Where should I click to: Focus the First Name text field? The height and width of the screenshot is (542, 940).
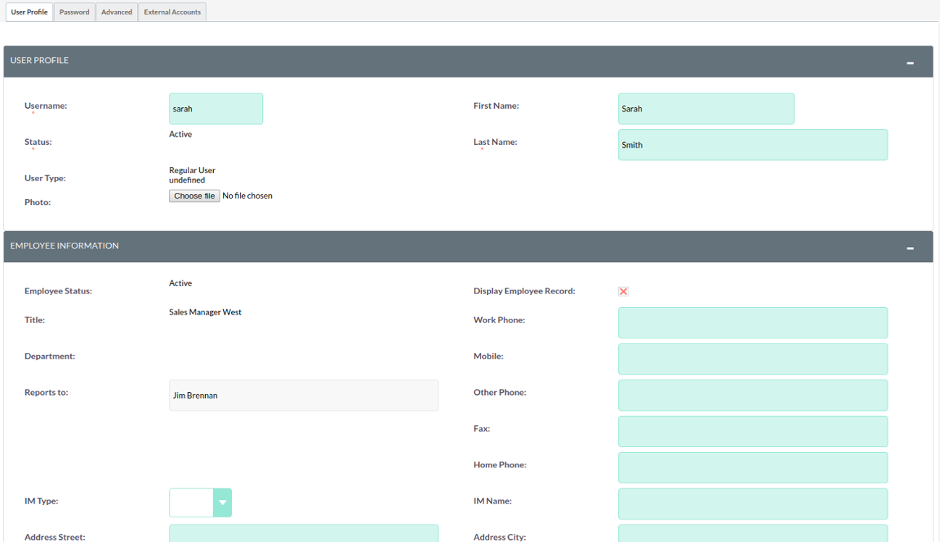pos(706,109)
